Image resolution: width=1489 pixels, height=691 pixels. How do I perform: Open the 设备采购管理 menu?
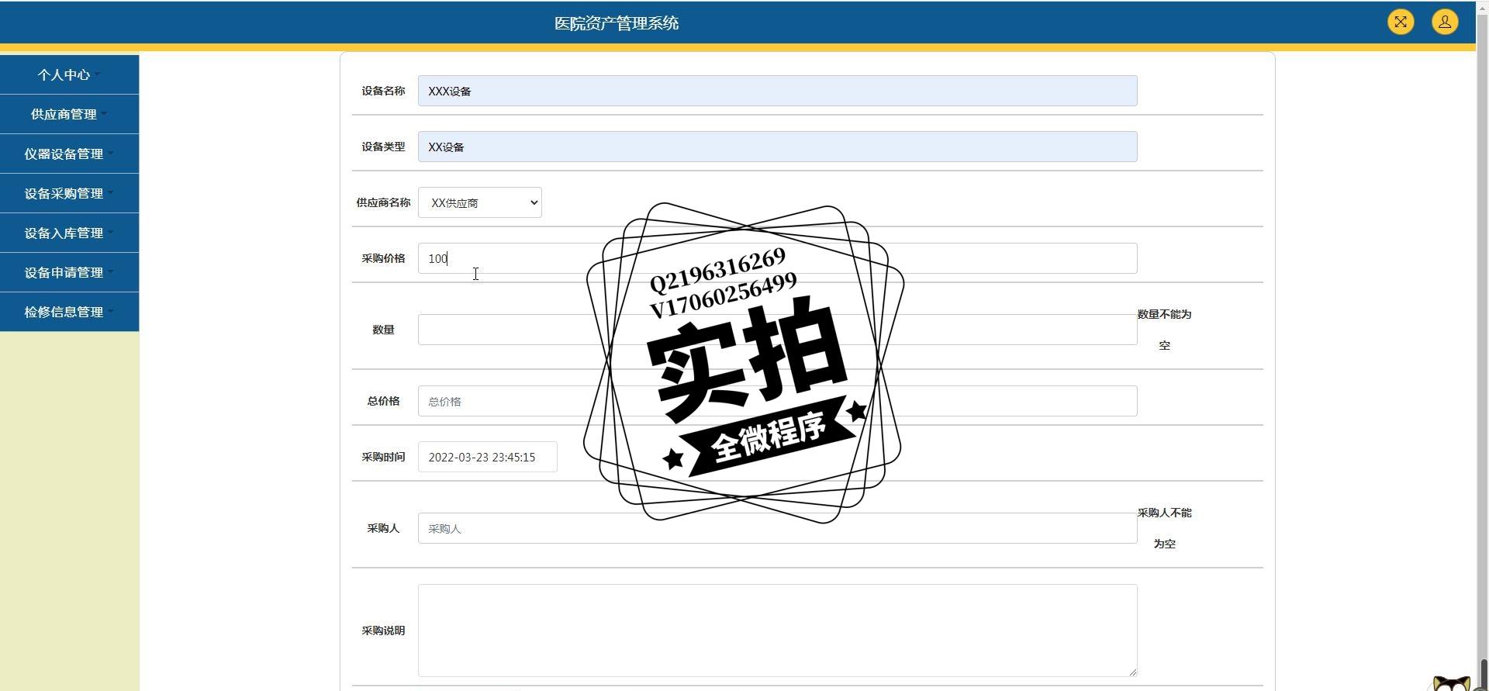[x=69, y=193]
